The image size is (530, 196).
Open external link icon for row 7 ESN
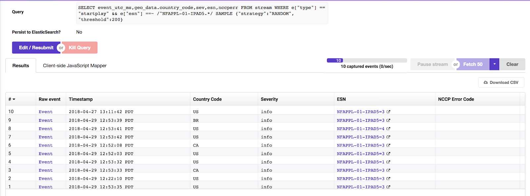388,137
